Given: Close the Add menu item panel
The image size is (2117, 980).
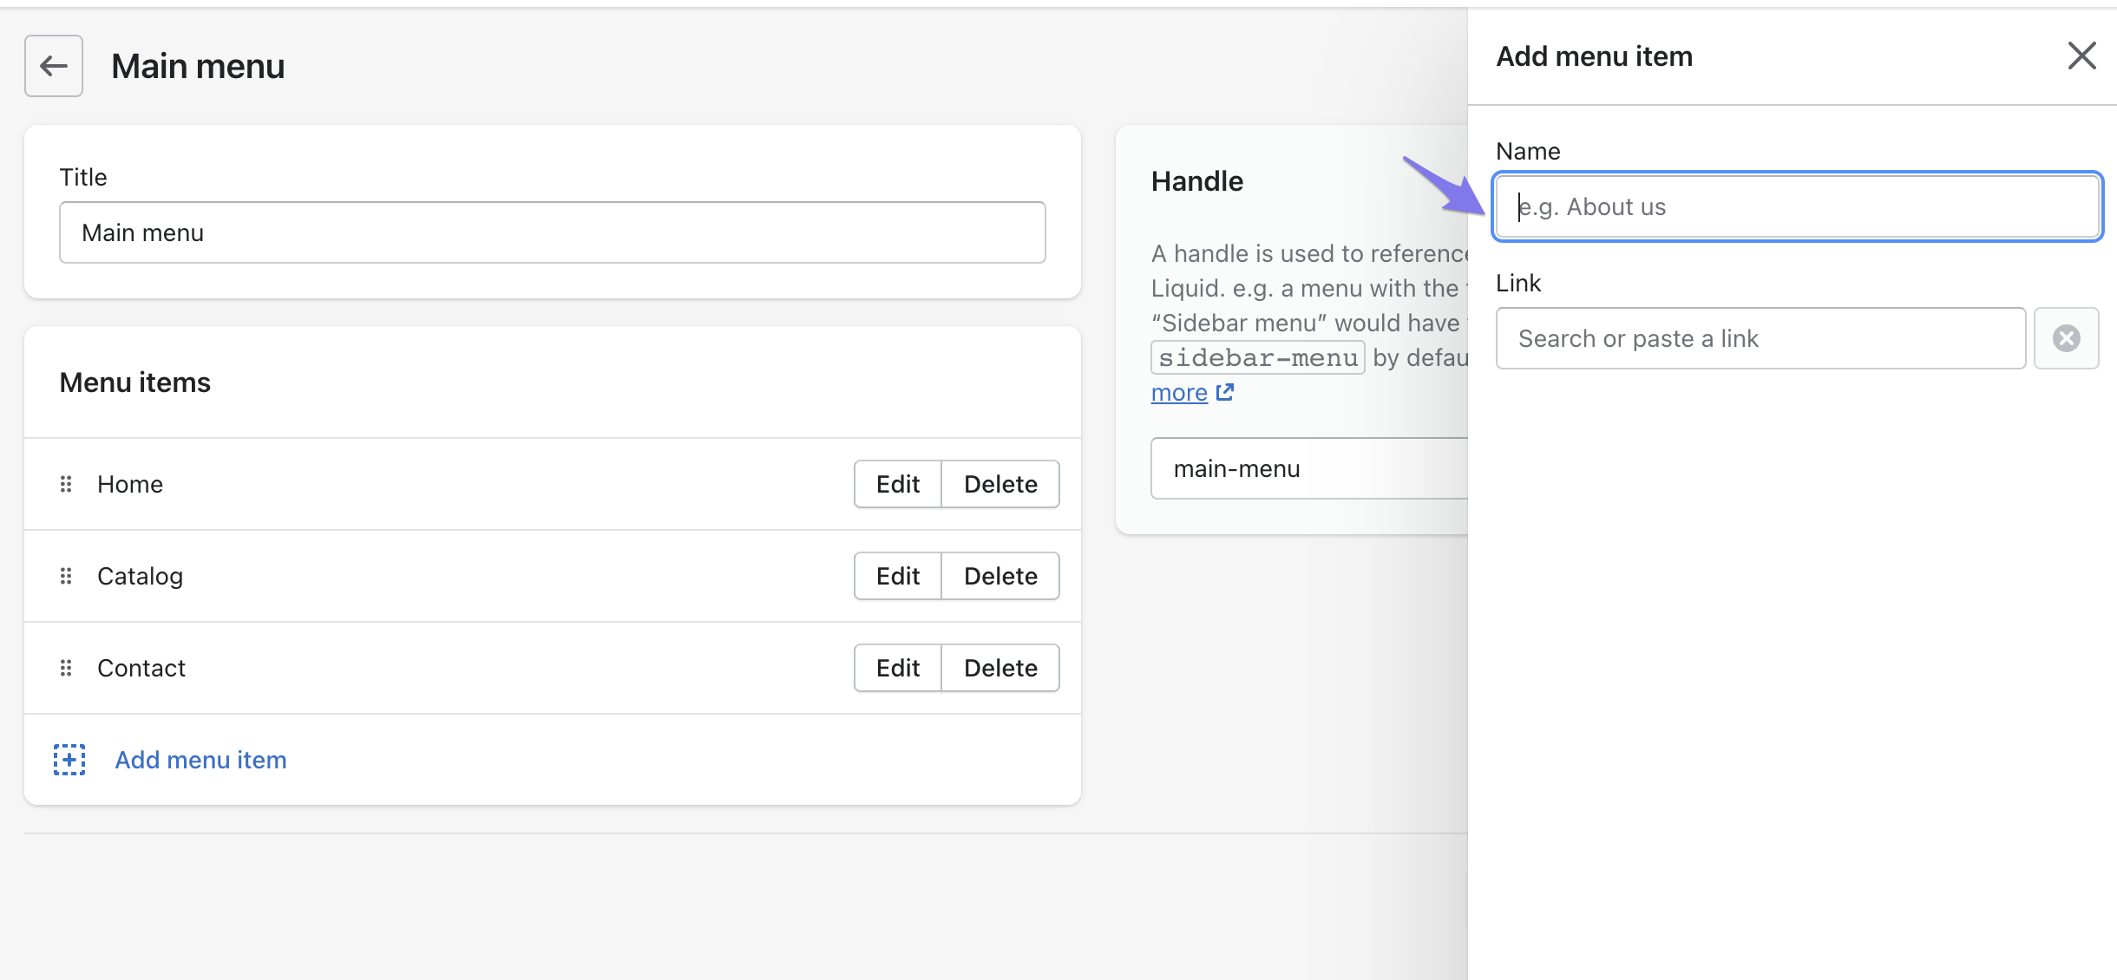Looking at the screenshot, I should click(2081, 56).
